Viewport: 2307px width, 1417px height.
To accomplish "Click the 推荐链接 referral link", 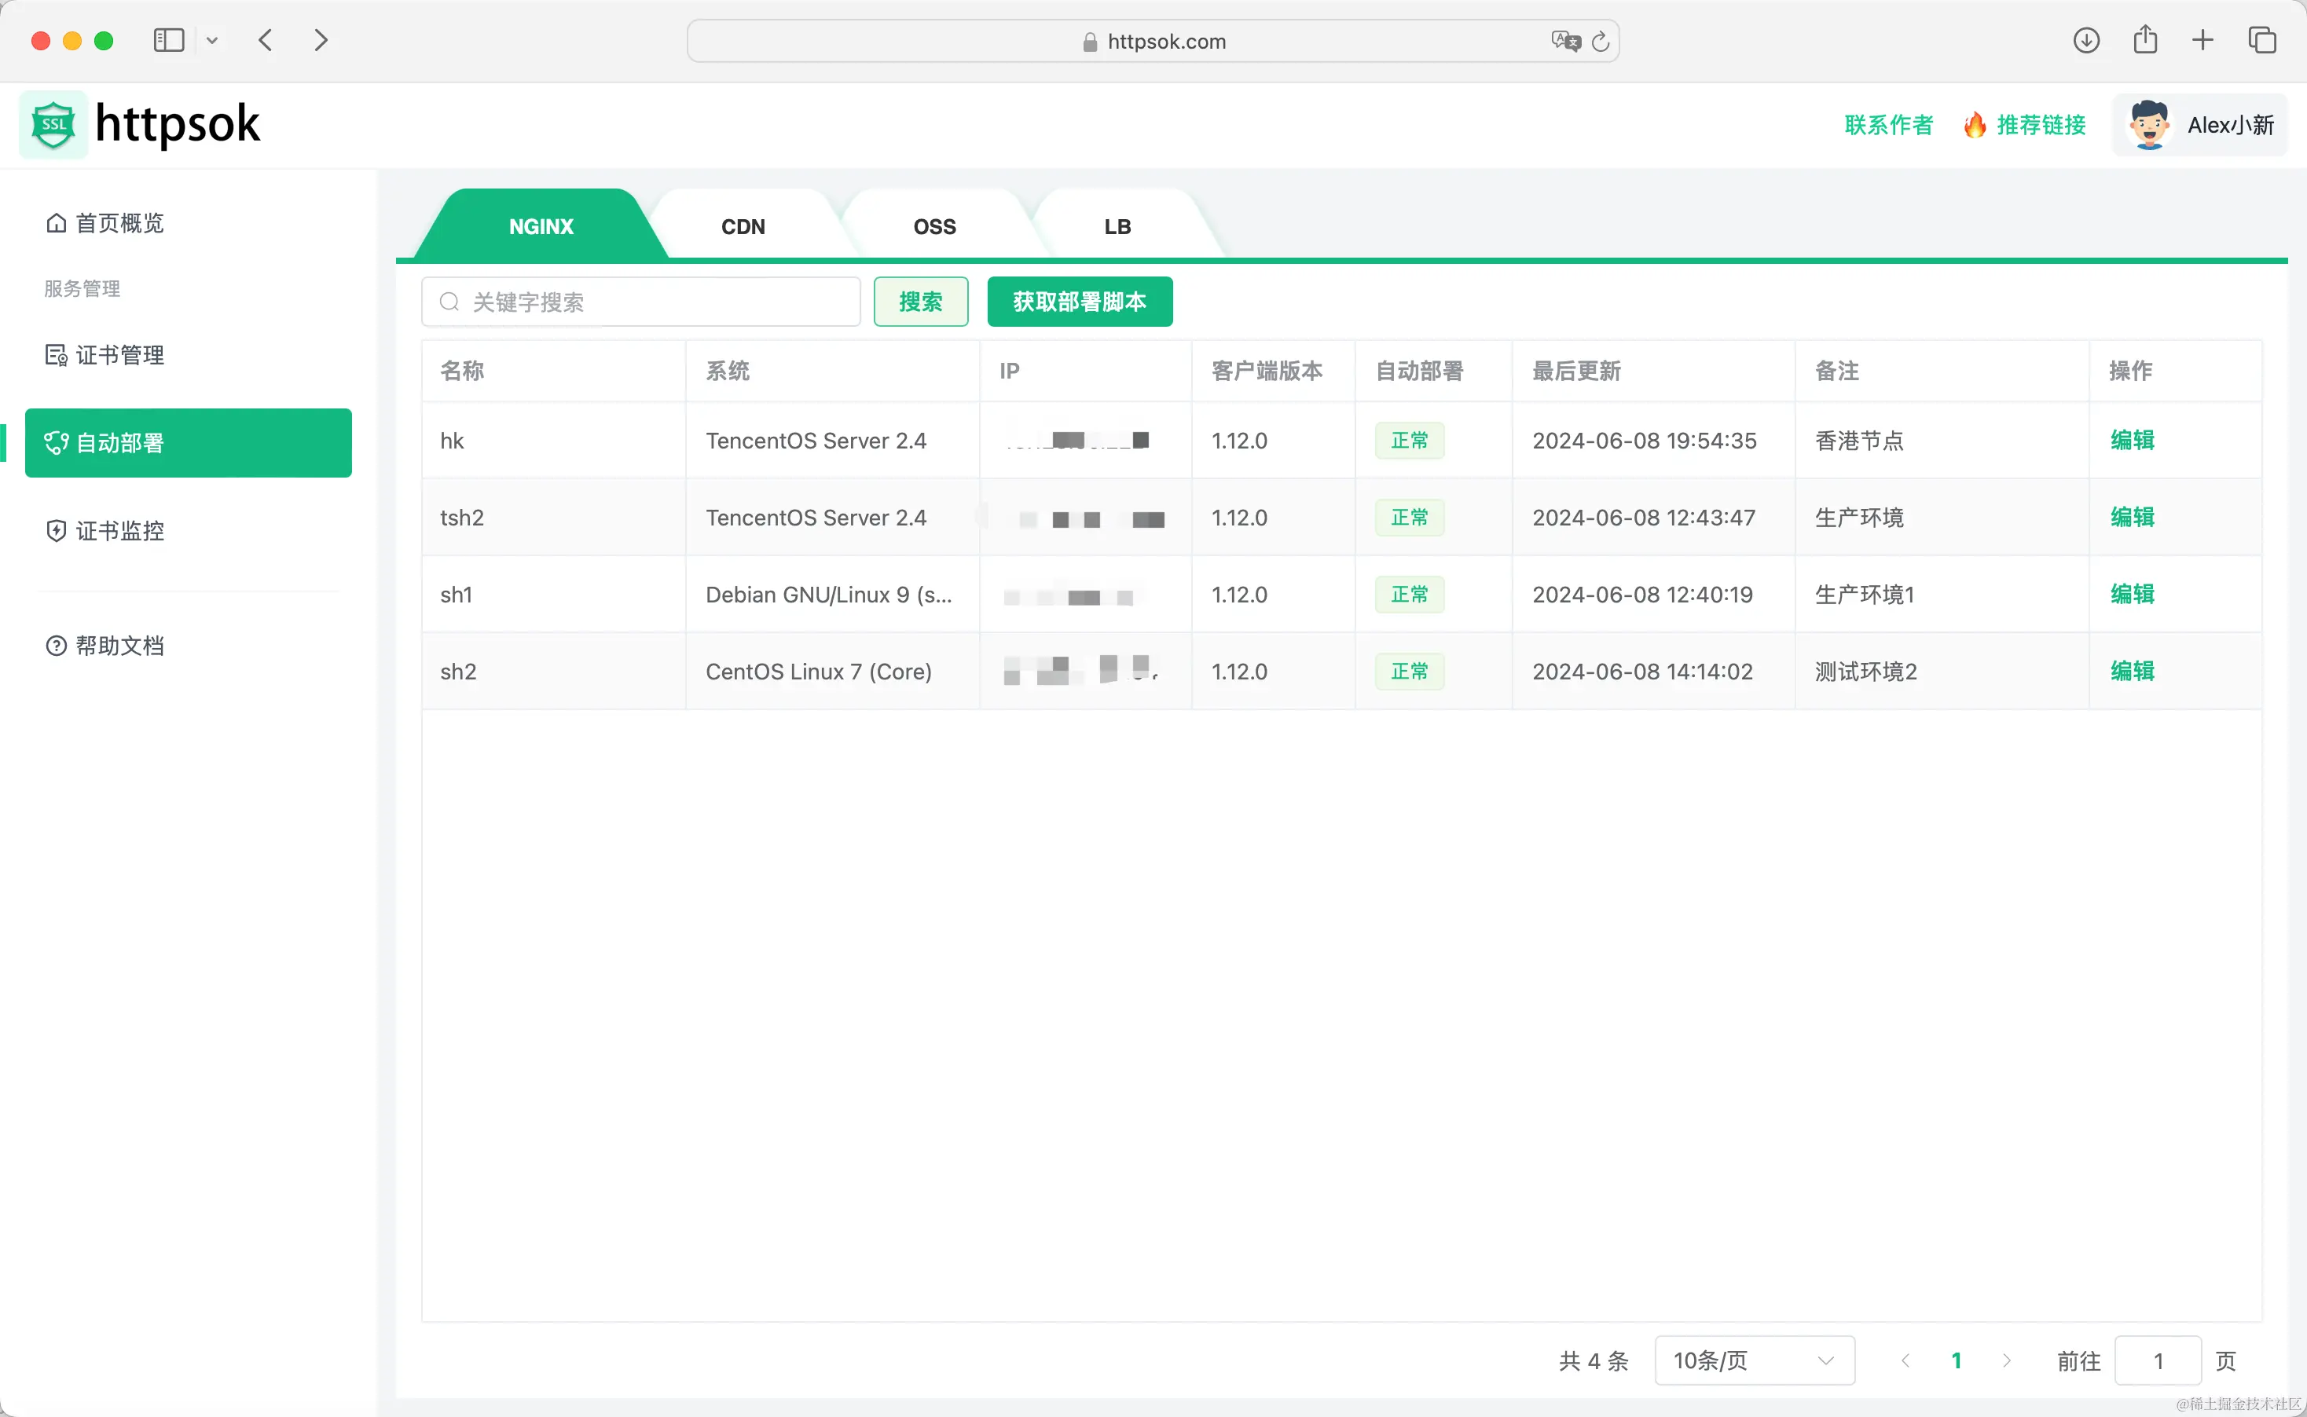I will 2040,125.
